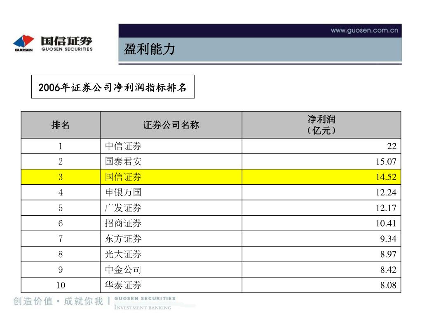Click the highlighted profit value 14.52
Screen dimensions: 422x316
(386, 177)
